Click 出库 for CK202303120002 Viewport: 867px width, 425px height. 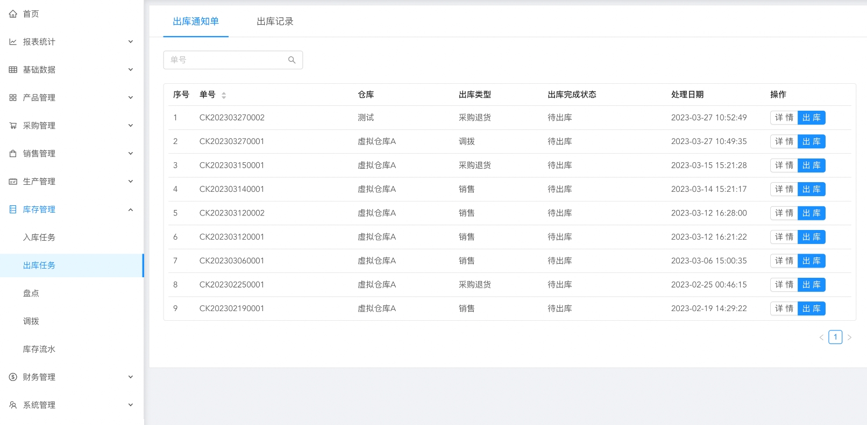(812, 213)
